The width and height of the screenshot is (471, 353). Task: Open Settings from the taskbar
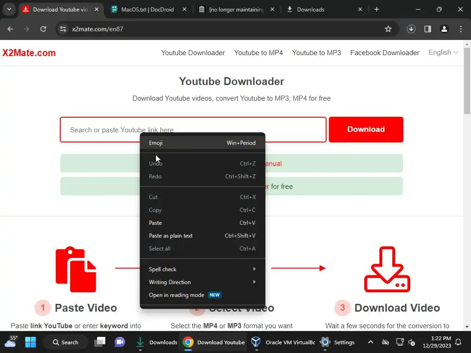tap(338, 342)
